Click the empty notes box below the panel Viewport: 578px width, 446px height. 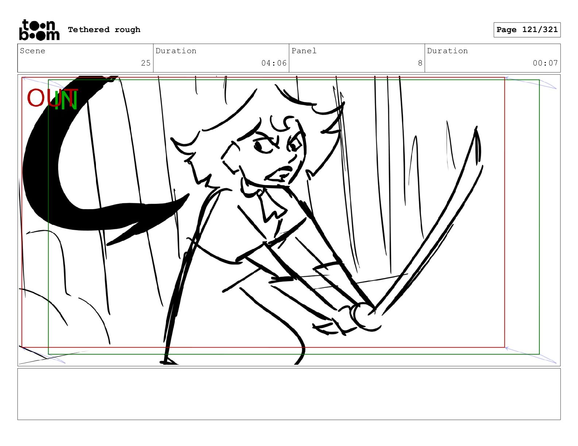point(289,394)
